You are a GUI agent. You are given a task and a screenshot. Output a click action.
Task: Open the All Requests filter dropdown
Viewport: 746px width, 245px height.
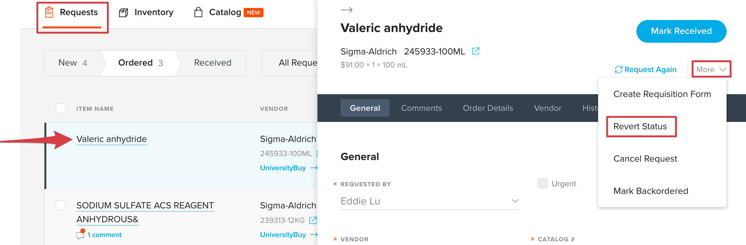pos(297,63)
